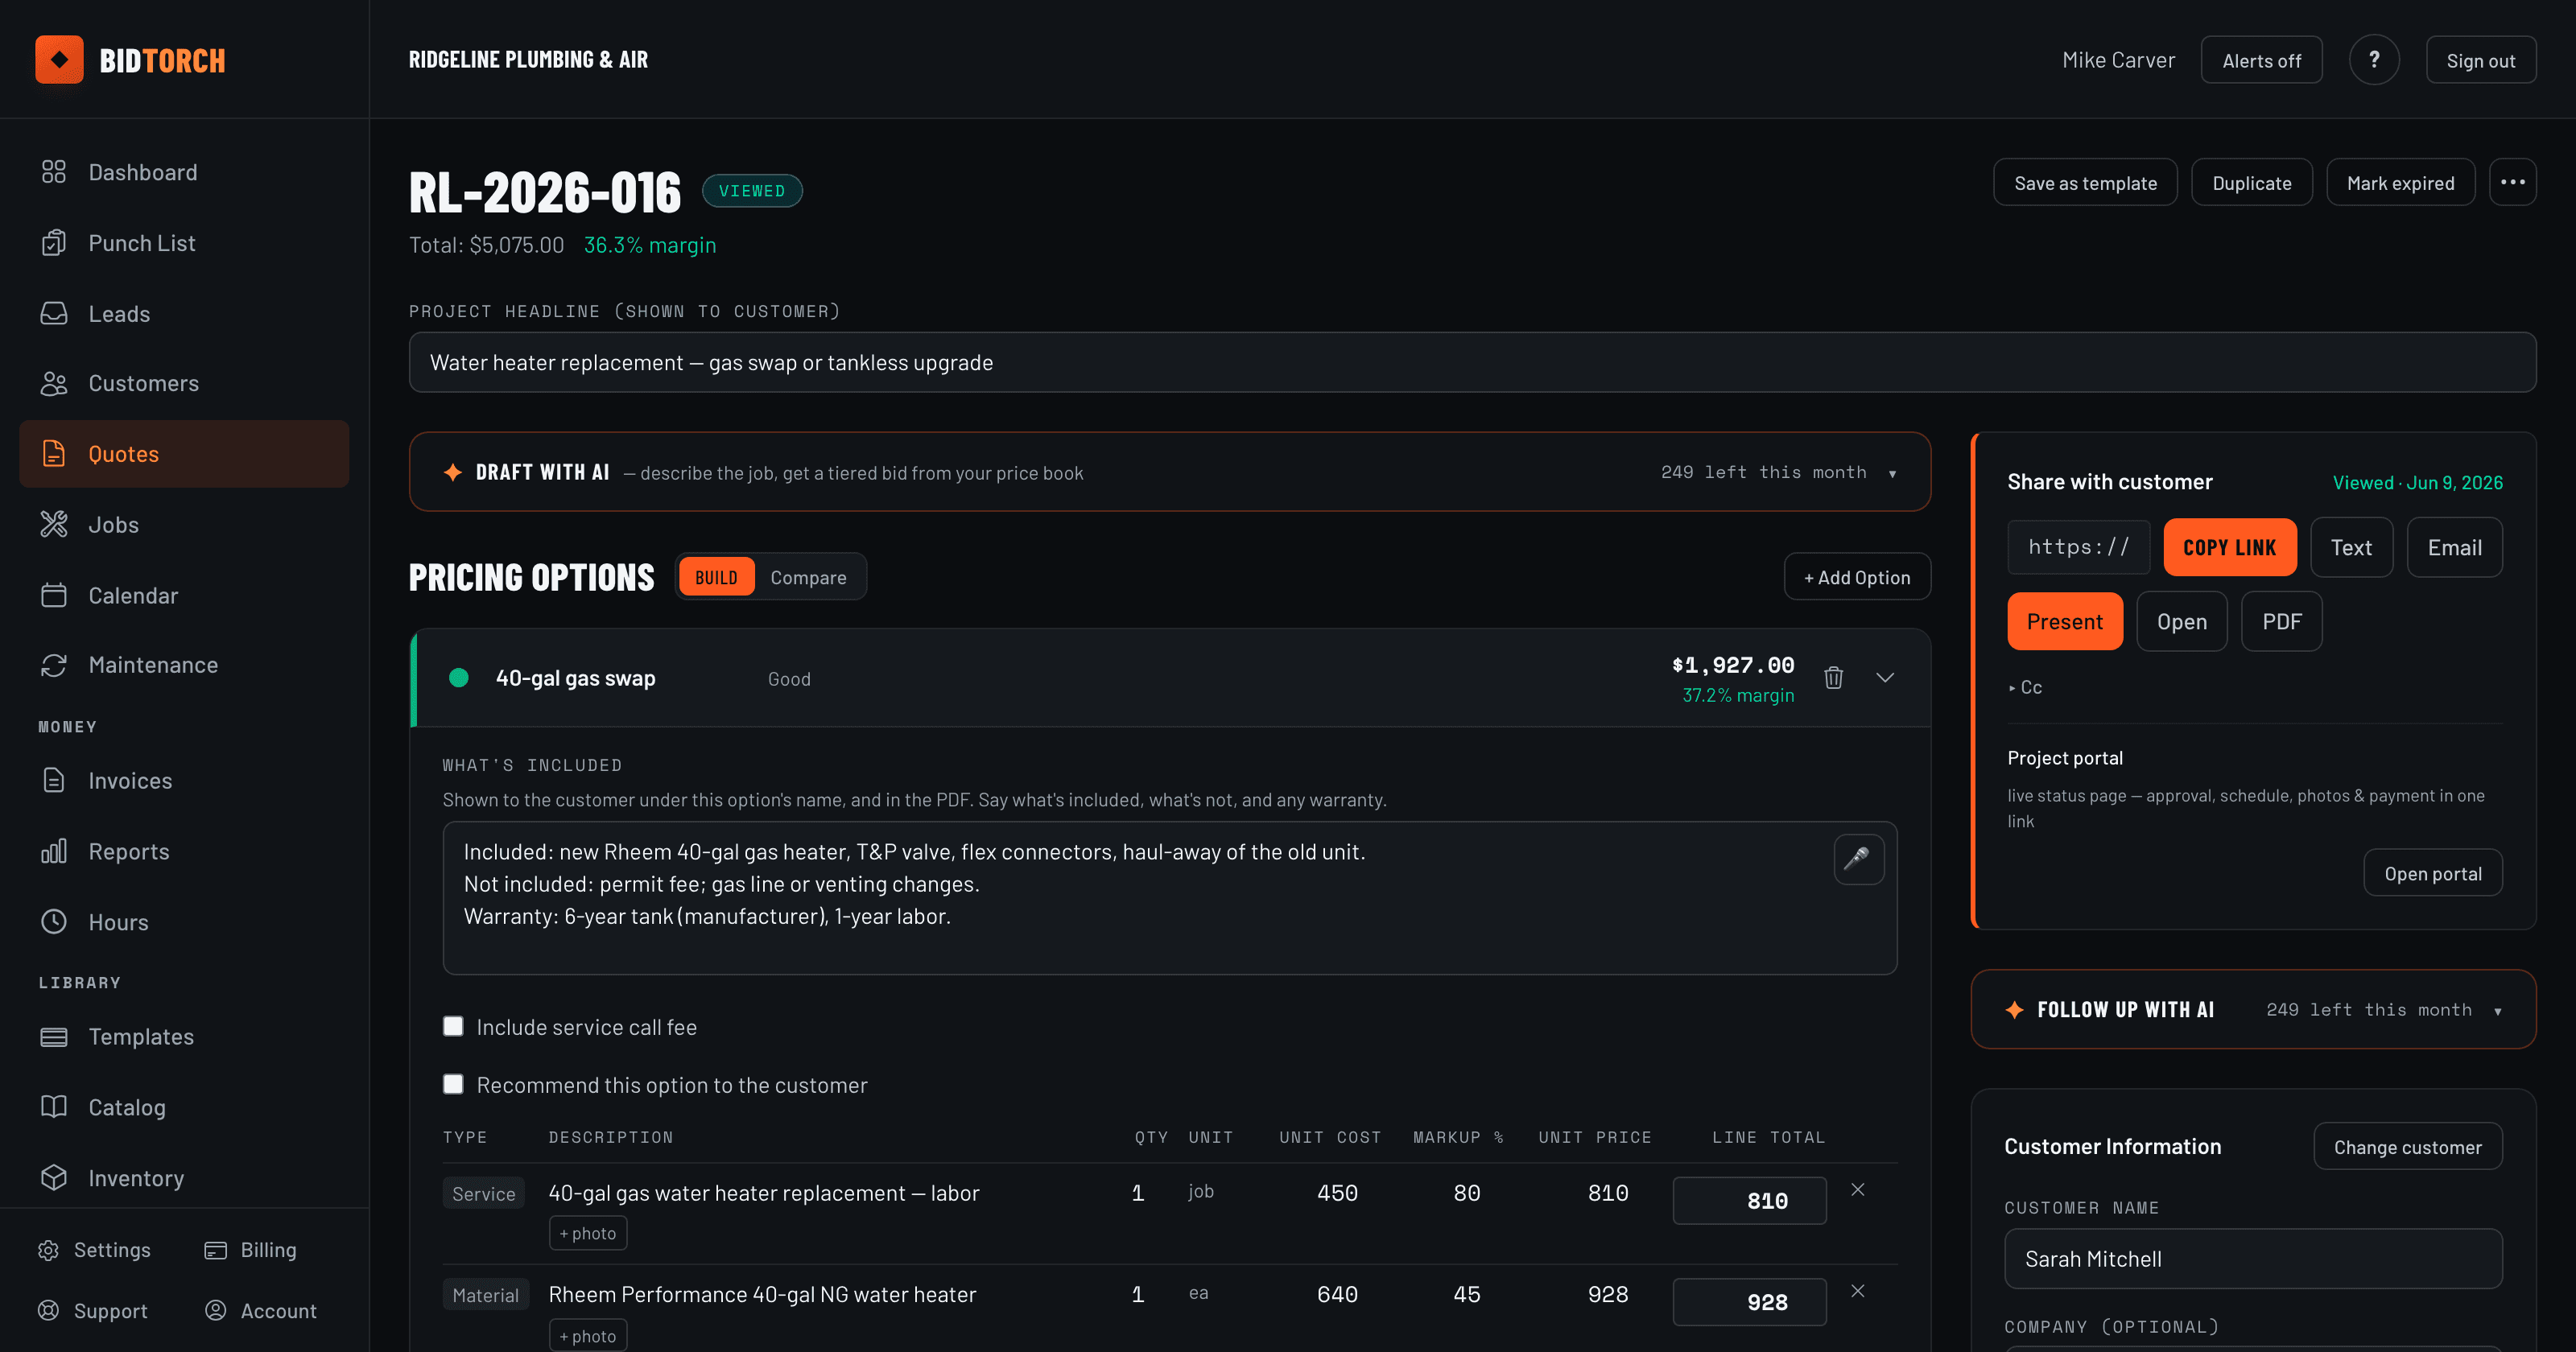The image size is (2576, 1352).
Task: Open Templates in Library
Action: [184, 1037]
